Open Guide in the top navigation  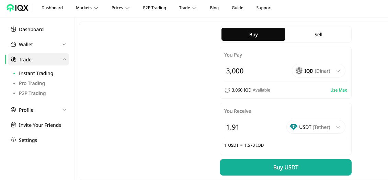[238, 8]
